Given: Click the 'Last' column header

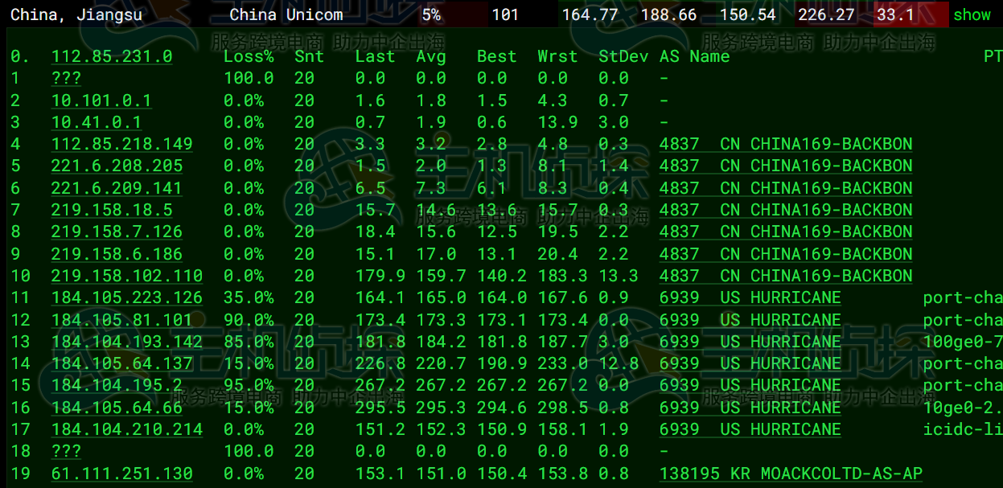Looking at the screenshot, I should (x=376, y=56).
